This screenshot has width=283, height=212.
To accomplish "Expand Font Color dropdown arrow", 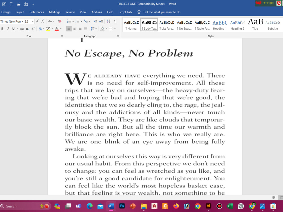I will coord(61,29).
